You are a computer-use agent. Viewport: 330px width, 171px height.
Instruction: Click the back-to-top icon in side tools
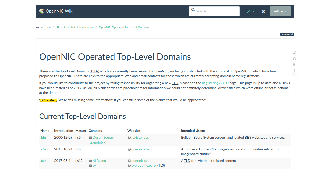[x=294, y=71]
